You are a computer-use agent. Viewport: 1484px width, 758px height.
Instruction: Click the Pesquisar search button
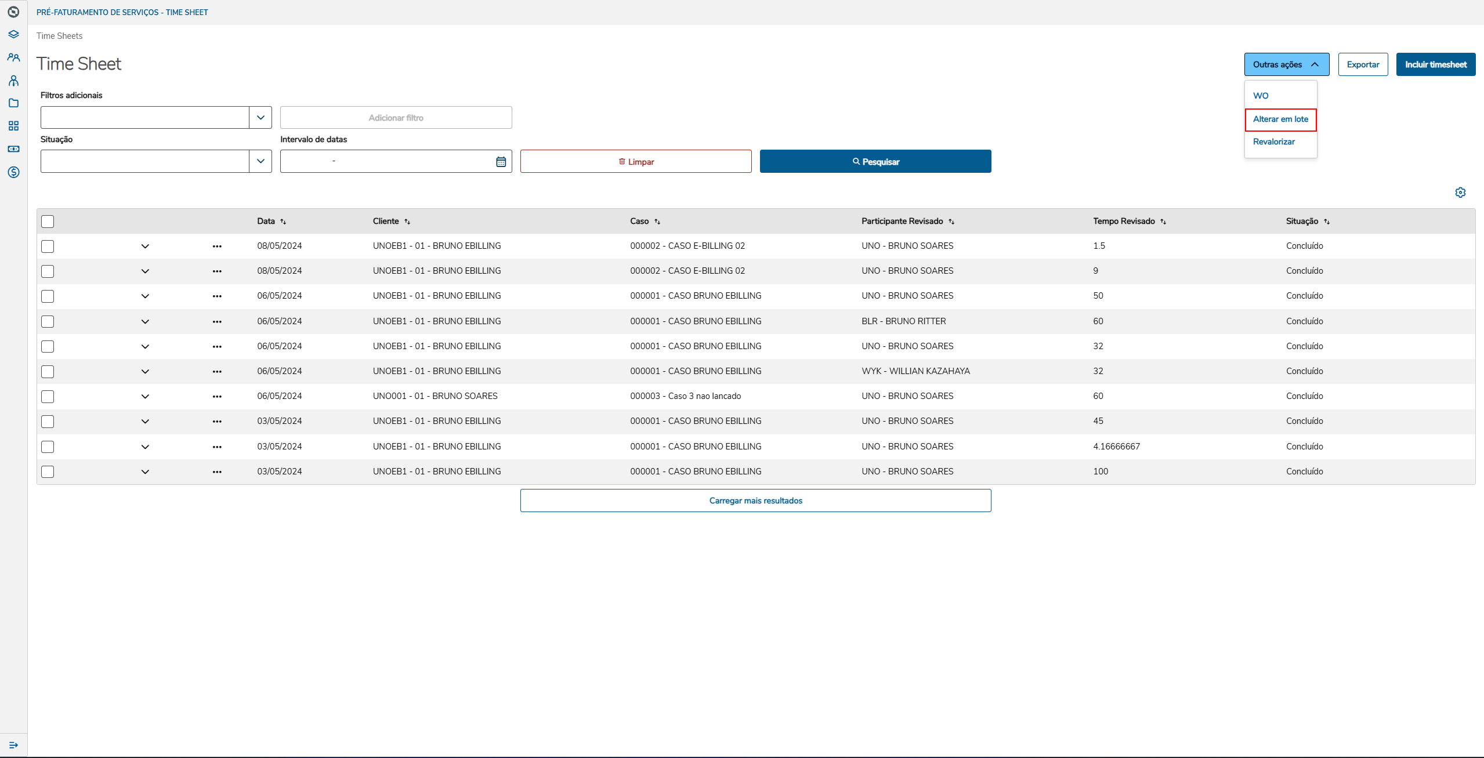(x=875, y=162)
